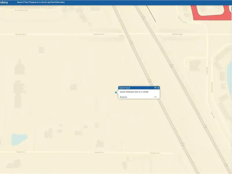Click highway shield just below Rampart Blvd
This screenshot has height=174, width=232.
click(x=131, y=43)
